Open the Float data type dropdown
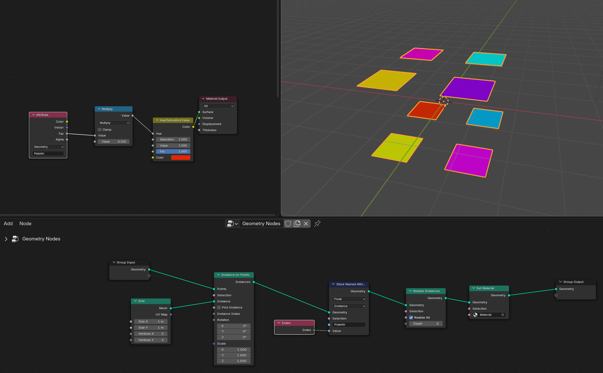603x373 pixels. 349,299
